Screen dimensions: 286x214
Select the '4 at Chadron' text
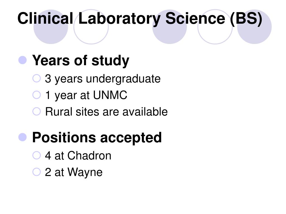78,155
